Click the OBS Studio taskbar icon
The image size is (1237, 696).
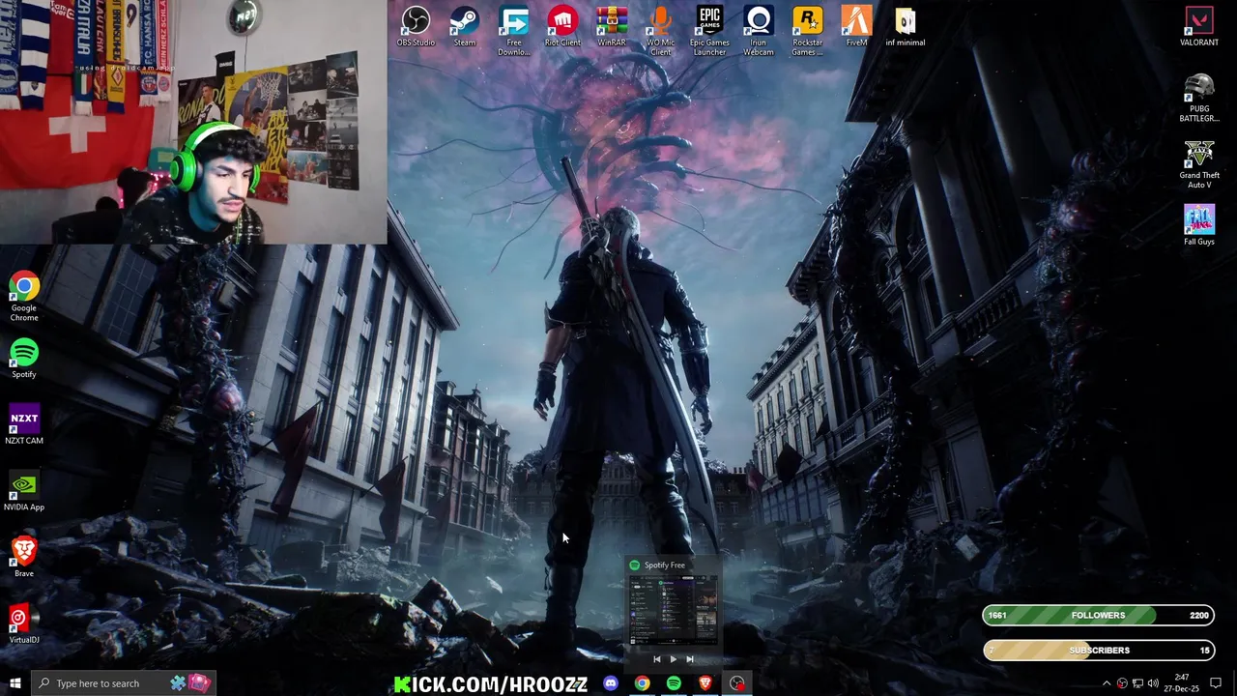click(x=737, y=683)
